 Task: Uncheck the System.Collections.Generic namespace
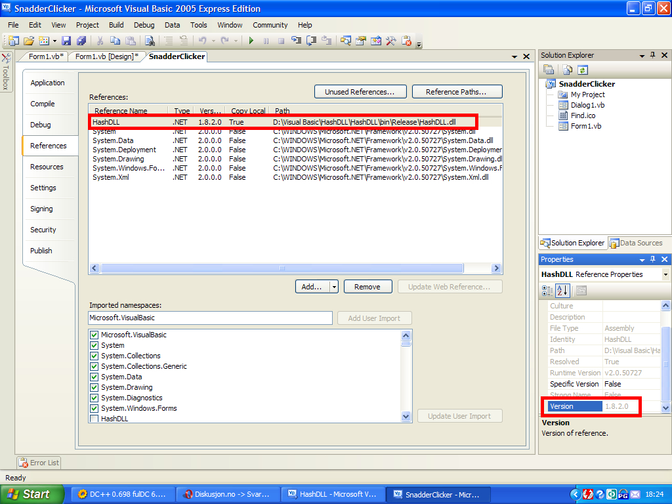click(94, 366)
